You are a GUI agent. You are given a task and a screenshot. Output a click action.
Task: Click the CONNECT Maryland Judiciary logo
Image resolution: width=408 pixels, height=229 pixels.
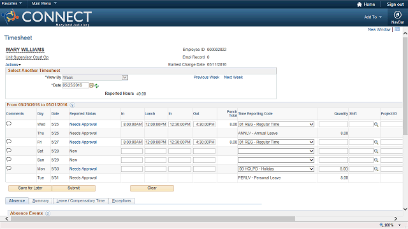click(x=47, y=17)
